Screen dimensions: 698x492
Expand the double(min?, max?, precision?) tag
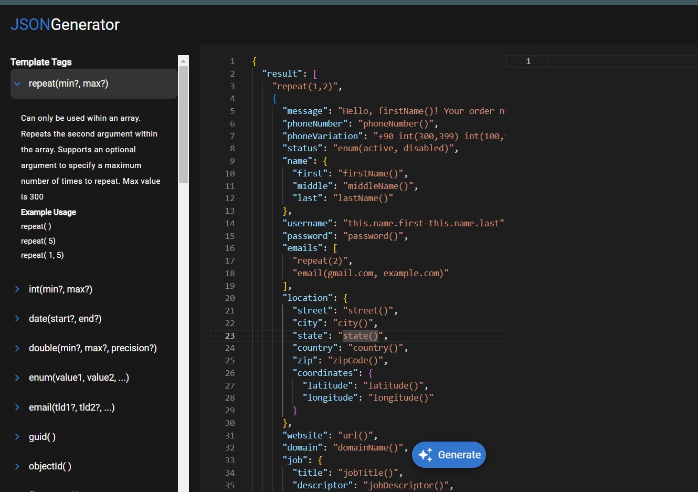pyautogui.click(x=94, y=348)
